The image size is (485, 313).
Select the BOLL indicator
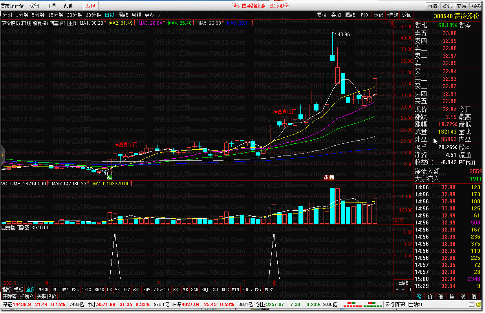coord(247,289)
